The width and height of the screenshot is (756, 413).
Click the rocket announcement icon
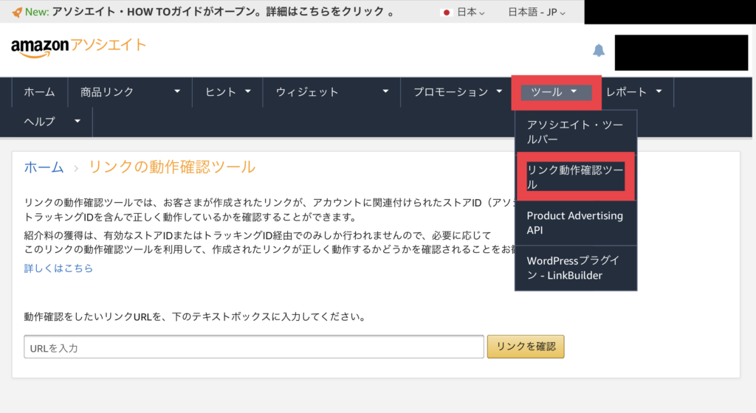tap(17, 13)
